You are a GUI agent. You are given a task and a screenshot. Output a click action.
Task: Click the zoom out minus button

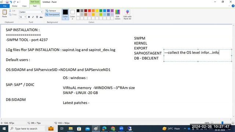(212, 123)
